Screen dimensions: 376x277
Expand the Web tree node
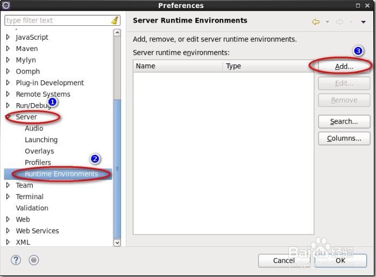pyautogui.click(x=8, y=220)
